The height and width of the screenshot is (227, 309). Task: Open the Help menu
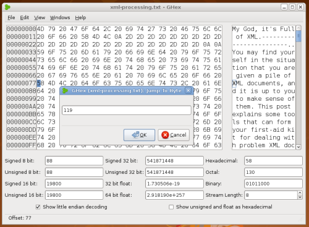[x=80, y=18]
